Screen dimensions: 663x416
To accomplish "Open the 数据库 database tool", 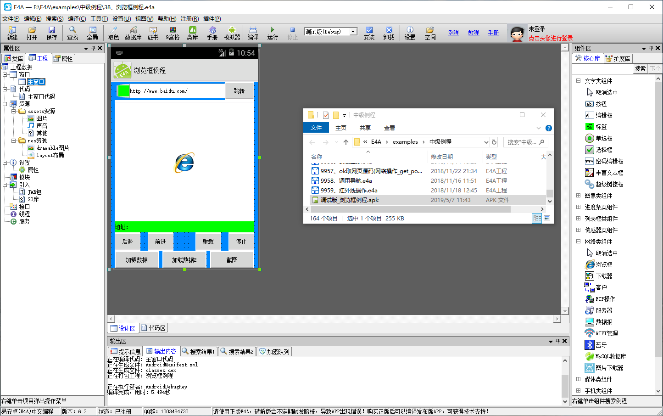I will point(133,33).
